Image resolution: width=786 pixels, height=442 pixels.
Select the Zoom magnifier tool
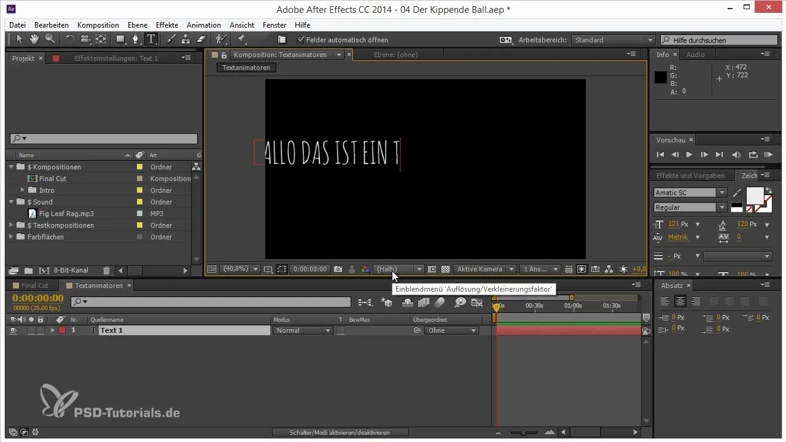49,39
